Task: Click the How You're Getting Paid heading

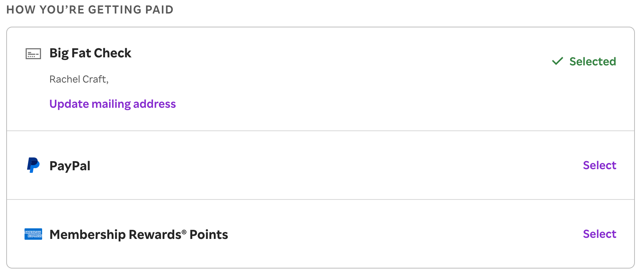Action: [x=90, y=9]
